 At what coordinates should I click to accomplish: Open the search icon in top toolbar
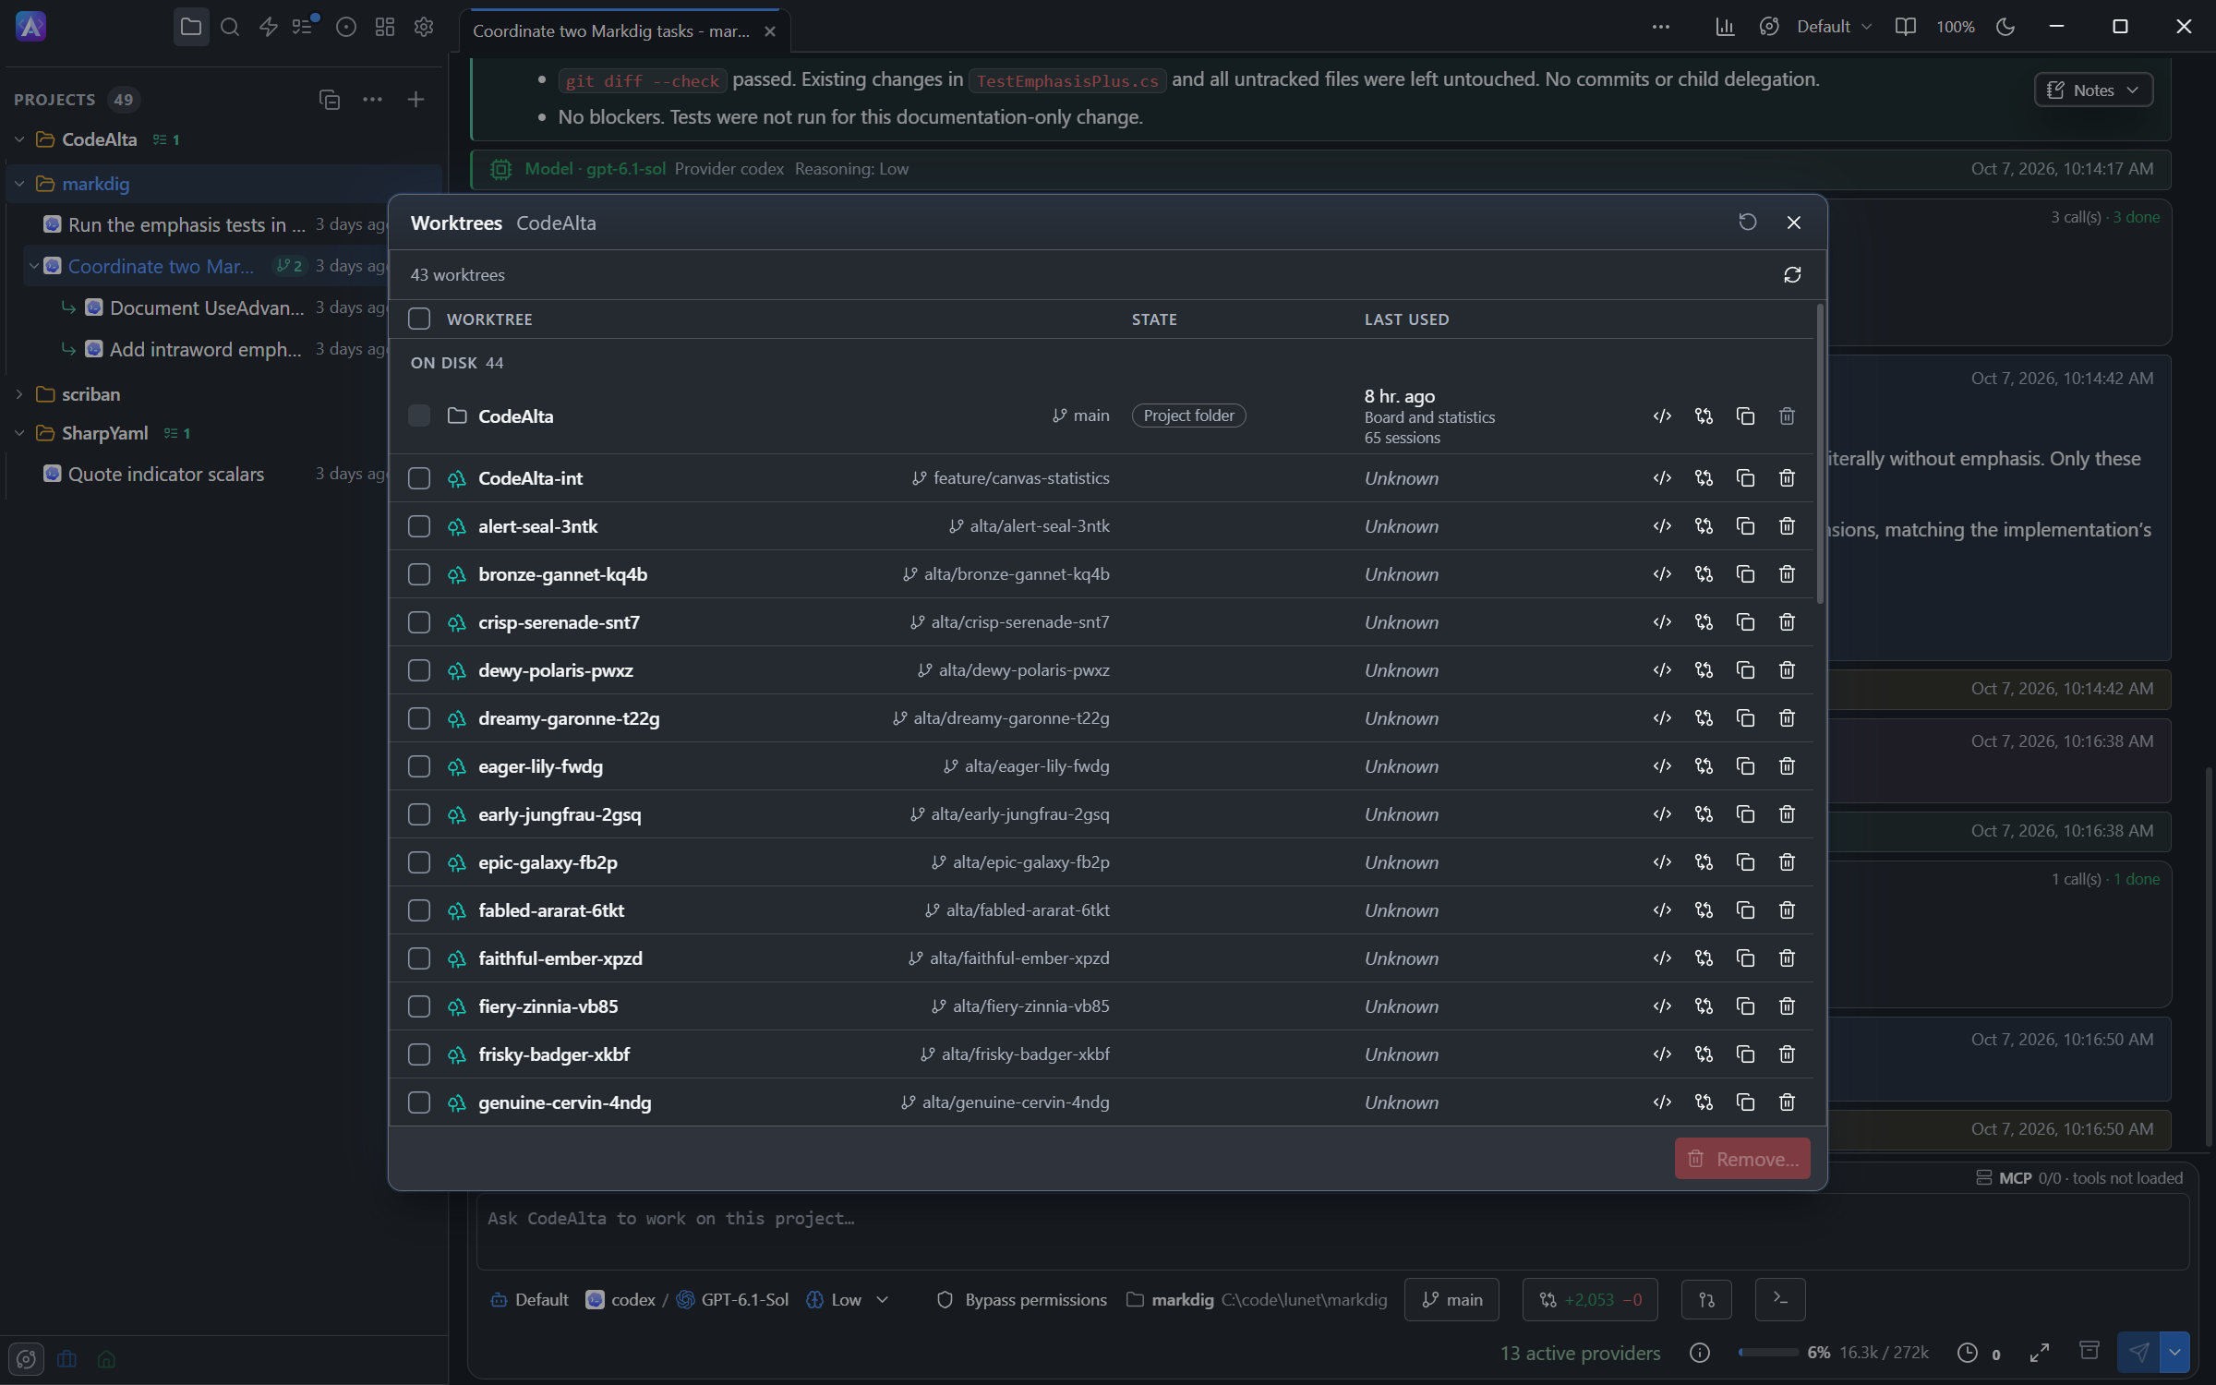230,27
